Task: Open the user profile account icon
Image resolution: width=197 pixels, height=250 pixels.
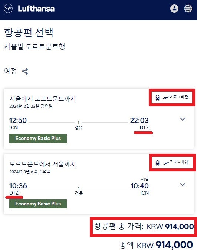Action: [x=174, y=9]
